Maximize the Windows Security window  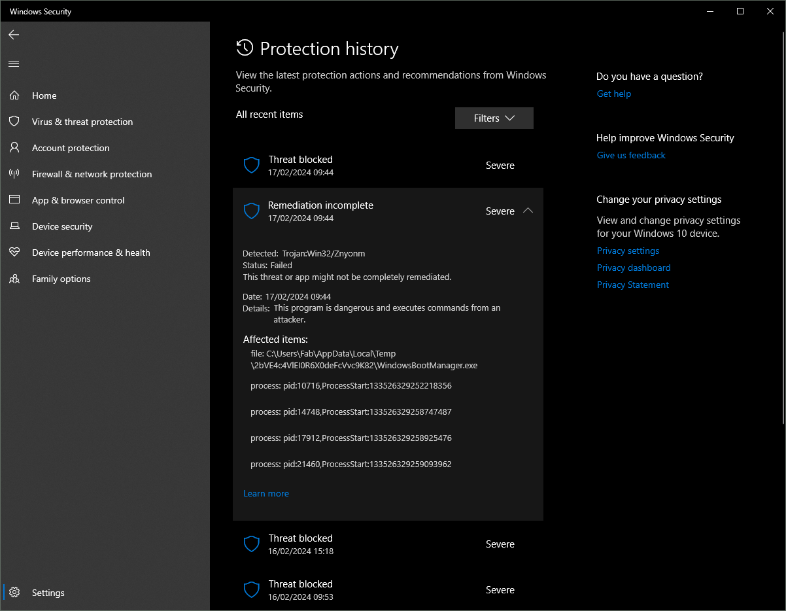pos(740,11)
